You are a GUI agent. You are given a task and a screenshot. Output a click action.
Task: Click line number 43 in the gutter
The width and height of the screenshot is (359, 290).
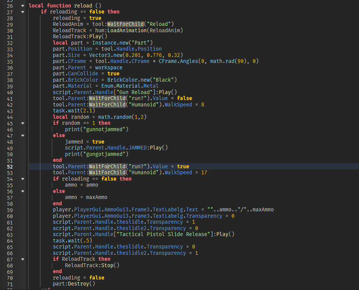pyautogui.click(x=10, y=111)
